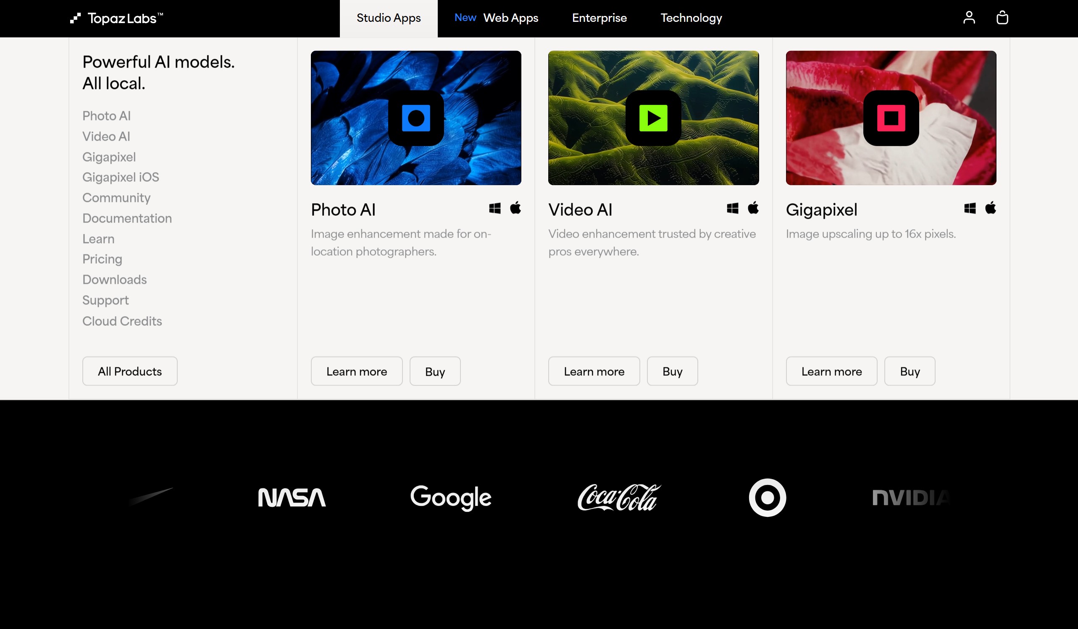Click Buy under Photo AI
Screen dimensions: 1078x629
click(x=435, y=371)
